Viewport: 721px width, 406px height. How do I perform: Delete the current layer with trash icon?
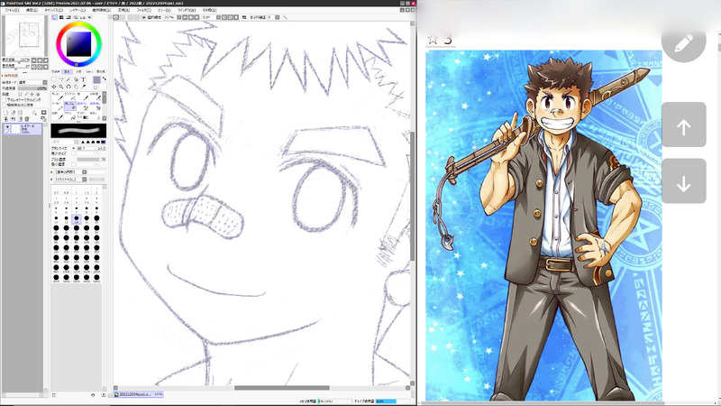(x=27, y=119)
